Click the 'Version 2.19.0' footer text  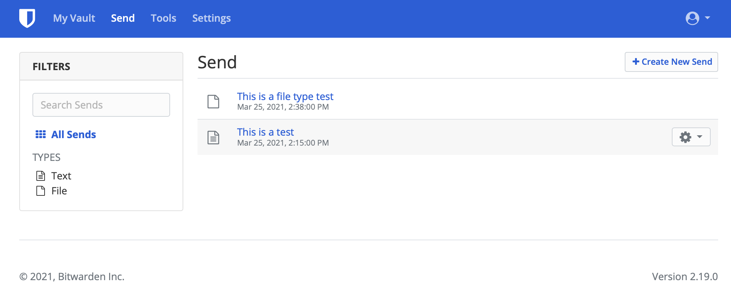[685, 277]
